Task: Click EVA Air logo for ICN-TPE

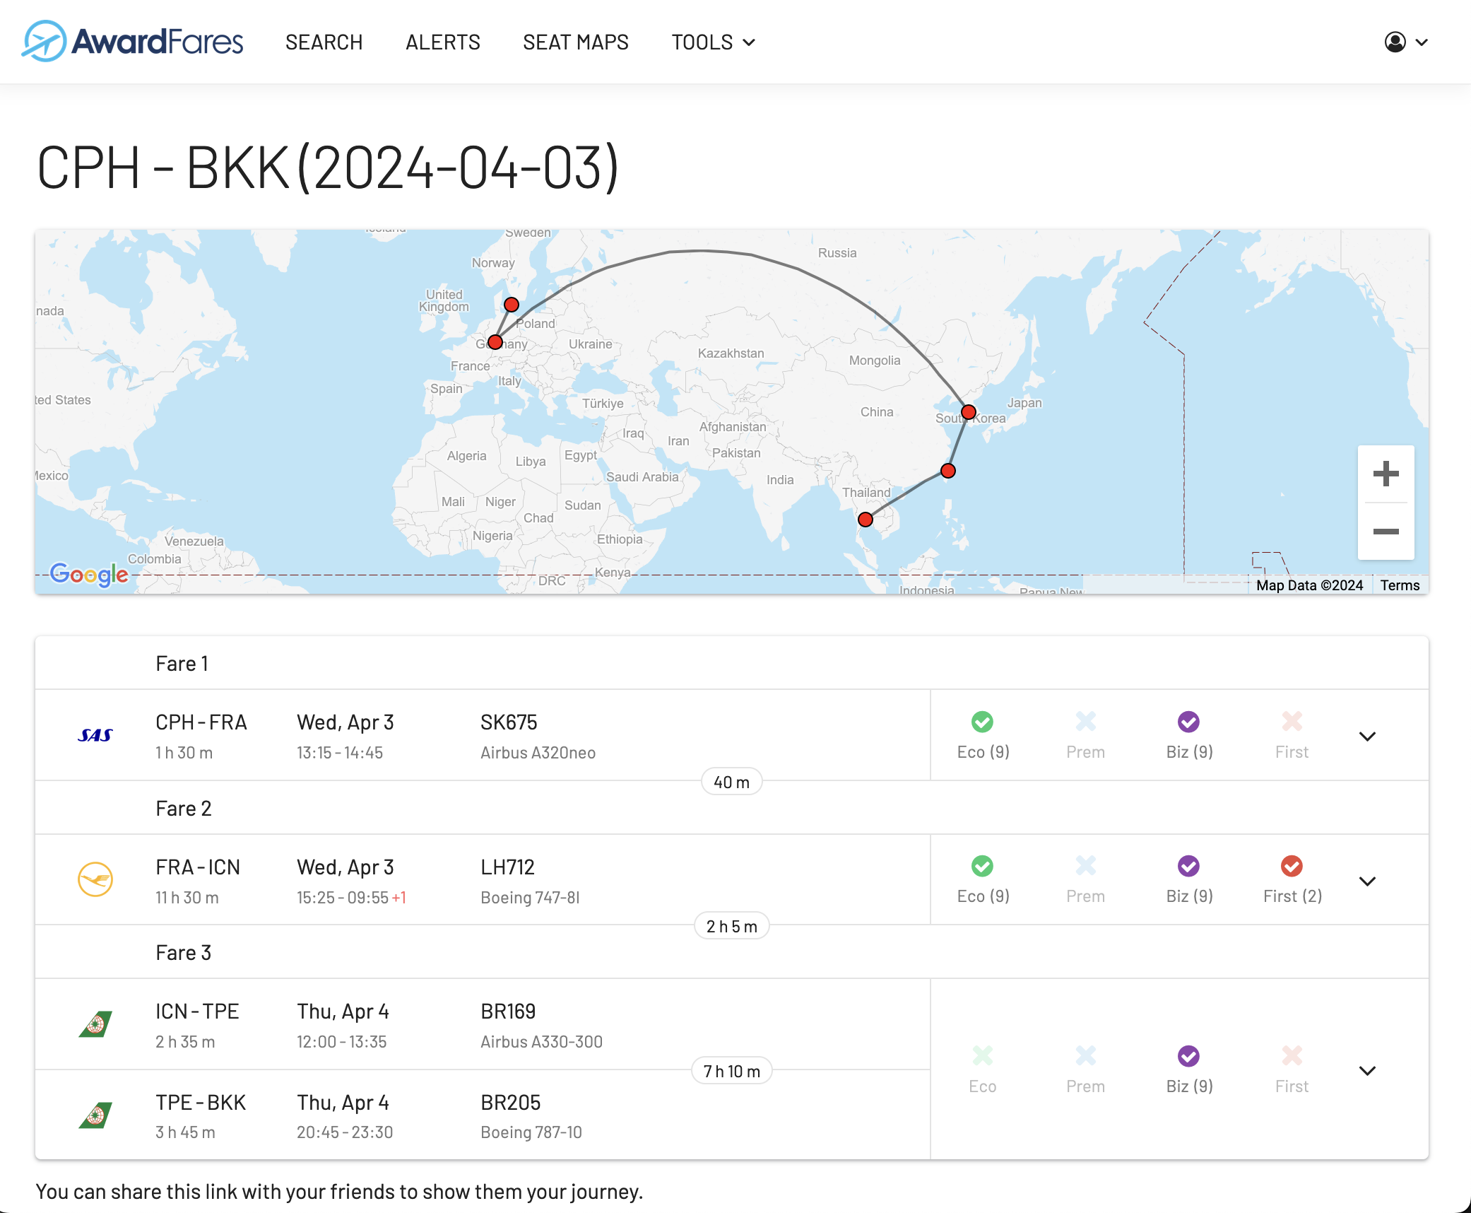Action: [x=95, y=1024]
